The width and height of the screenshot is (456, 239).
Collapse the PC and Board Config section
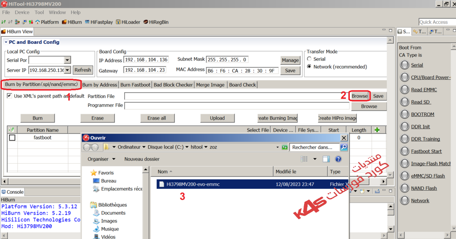(x=6, y=42)
